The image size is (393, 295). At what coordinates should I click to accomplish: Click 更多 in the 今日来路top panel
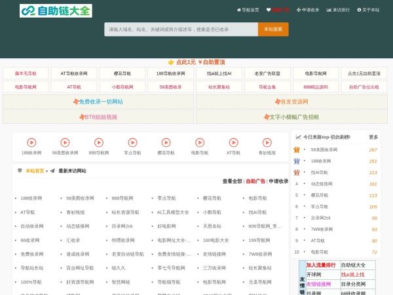pyautogui.click(x=373, y=137)
